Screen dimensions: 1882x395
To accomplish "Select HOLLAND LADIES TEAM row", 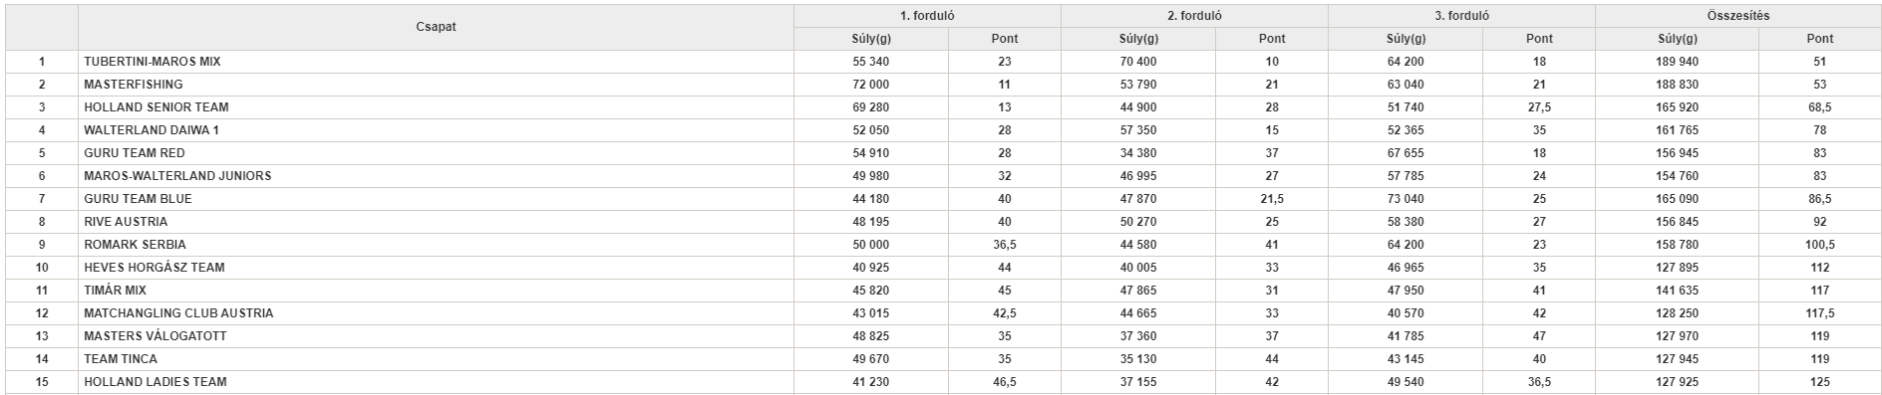I will tap(942, 382).
